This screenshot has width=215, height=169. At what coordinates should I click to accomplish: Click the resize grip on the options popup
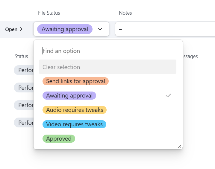tap(179, 146)
